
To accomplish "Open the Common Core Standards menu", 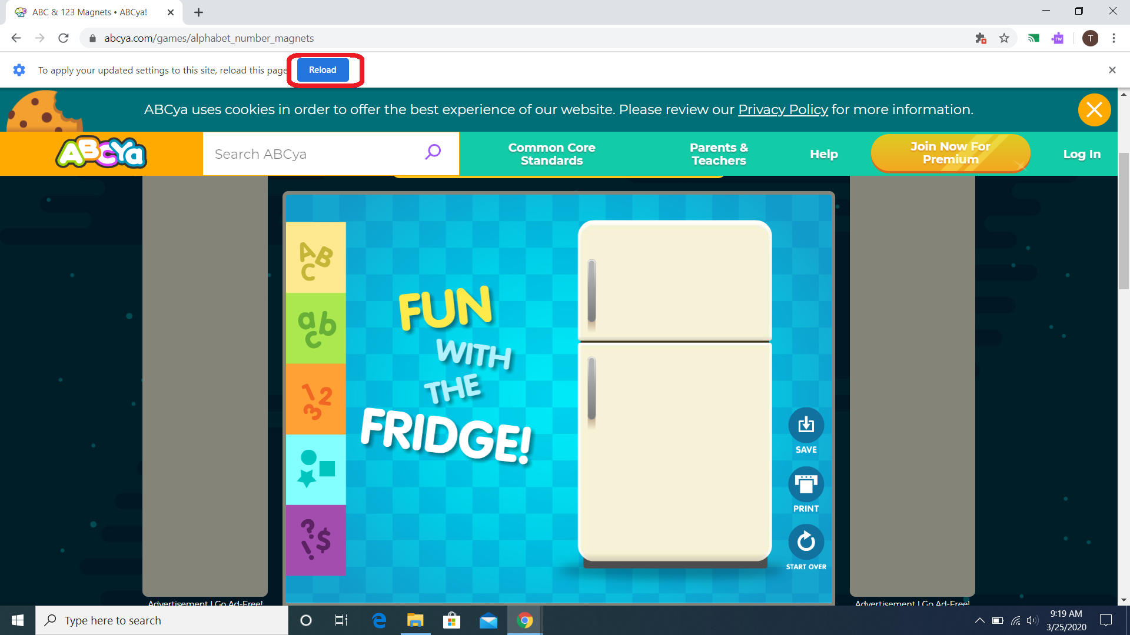I will click(x=551, y=154).
